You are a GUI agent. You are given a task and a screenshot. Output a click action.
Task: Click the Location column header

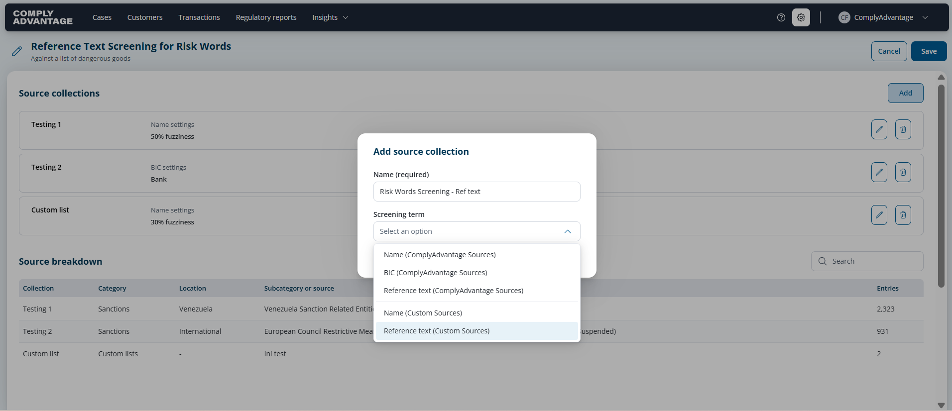tap(193, 288)
